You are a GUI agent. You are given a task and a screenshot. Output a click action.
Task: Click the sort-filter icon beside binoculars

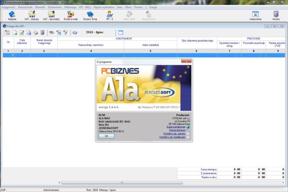coord(59,33)
